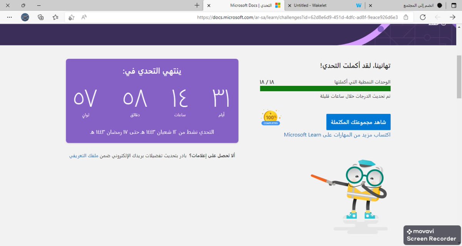Add this page to favorites star
The width and height of the screenshot is (462, 246).
71,17
